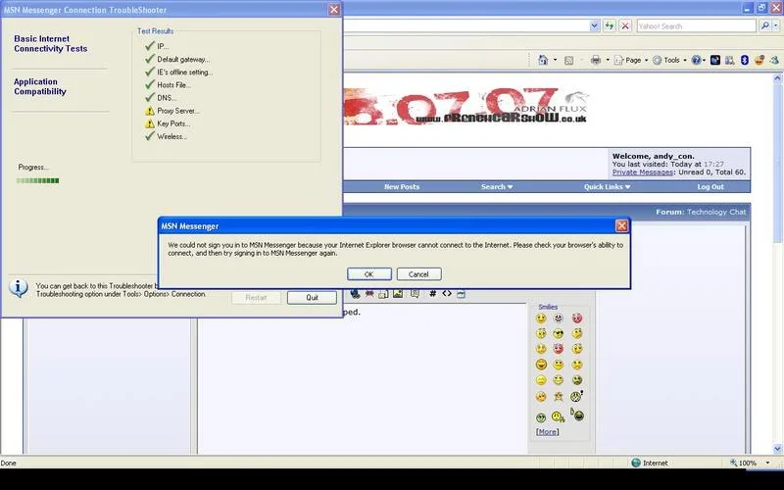Select Application Compatibility section
Screen dimensions: 784x490
[40, 86]
